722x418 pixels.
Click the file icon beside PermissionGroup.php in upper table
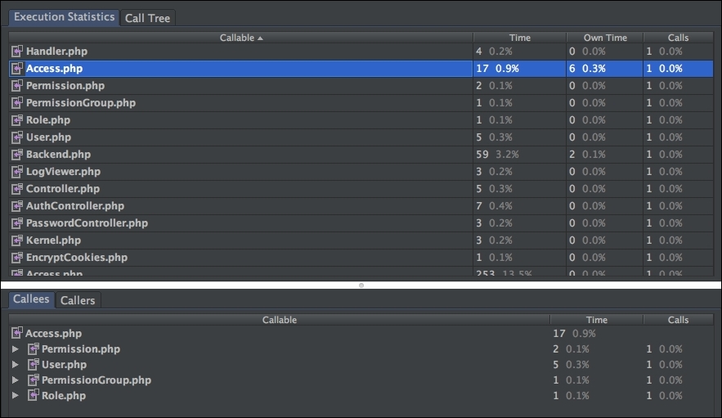point(17,103)
